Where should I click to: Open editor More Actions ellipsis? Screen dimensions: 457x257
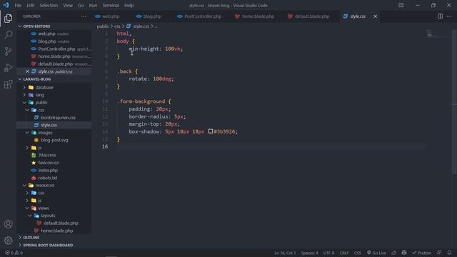(x=449, y=16)
